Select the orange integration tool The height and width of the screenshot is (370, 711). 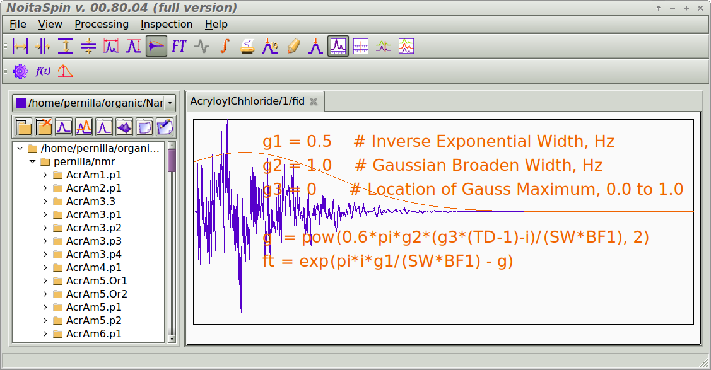[x=225, y=46]
